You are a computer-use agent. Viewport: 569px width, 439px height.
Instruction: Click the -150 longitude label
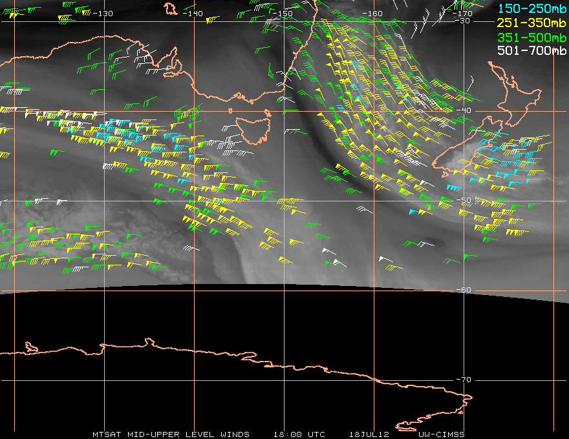point(283,14)
